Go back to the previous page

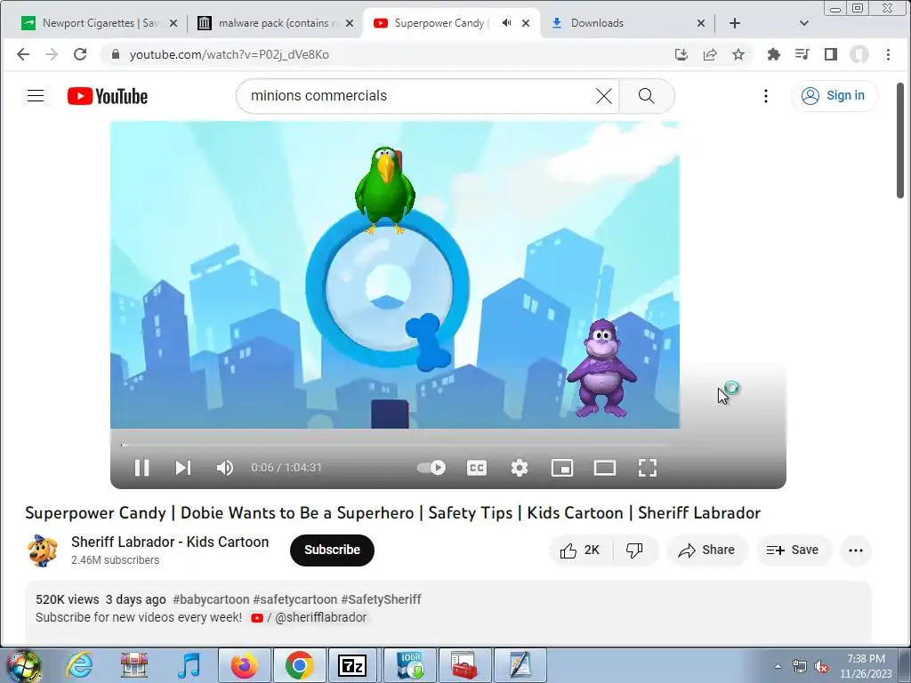22,54
